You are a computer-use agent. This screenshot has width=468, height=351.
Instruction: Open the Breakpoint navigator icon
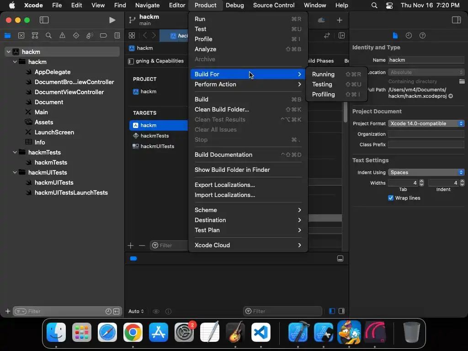coord(103,36)
